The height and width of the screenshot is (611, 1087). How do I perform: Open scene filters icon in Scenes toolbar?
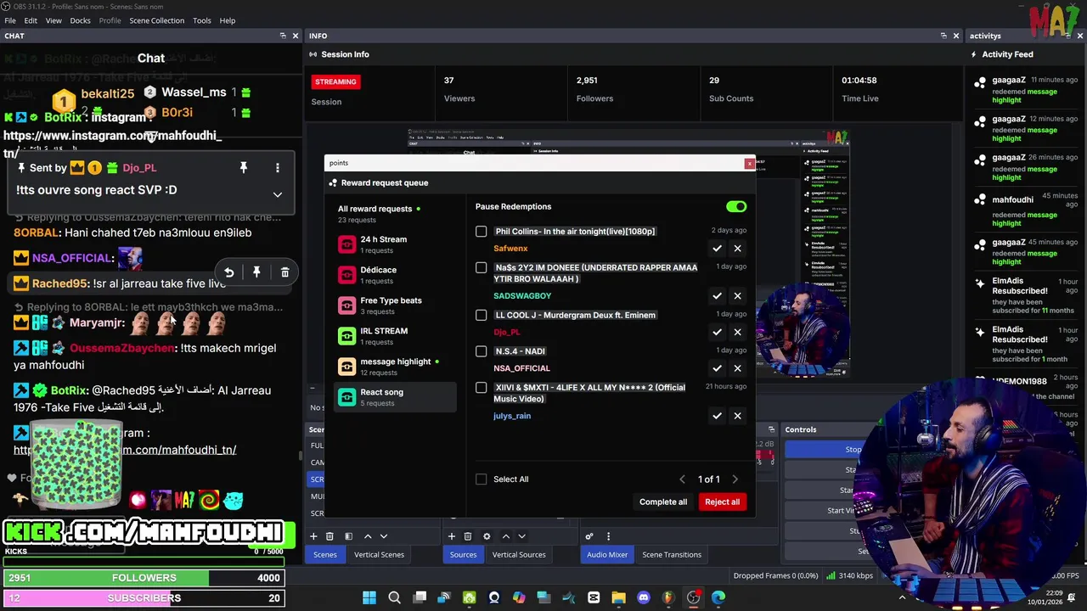coord(348,536)
